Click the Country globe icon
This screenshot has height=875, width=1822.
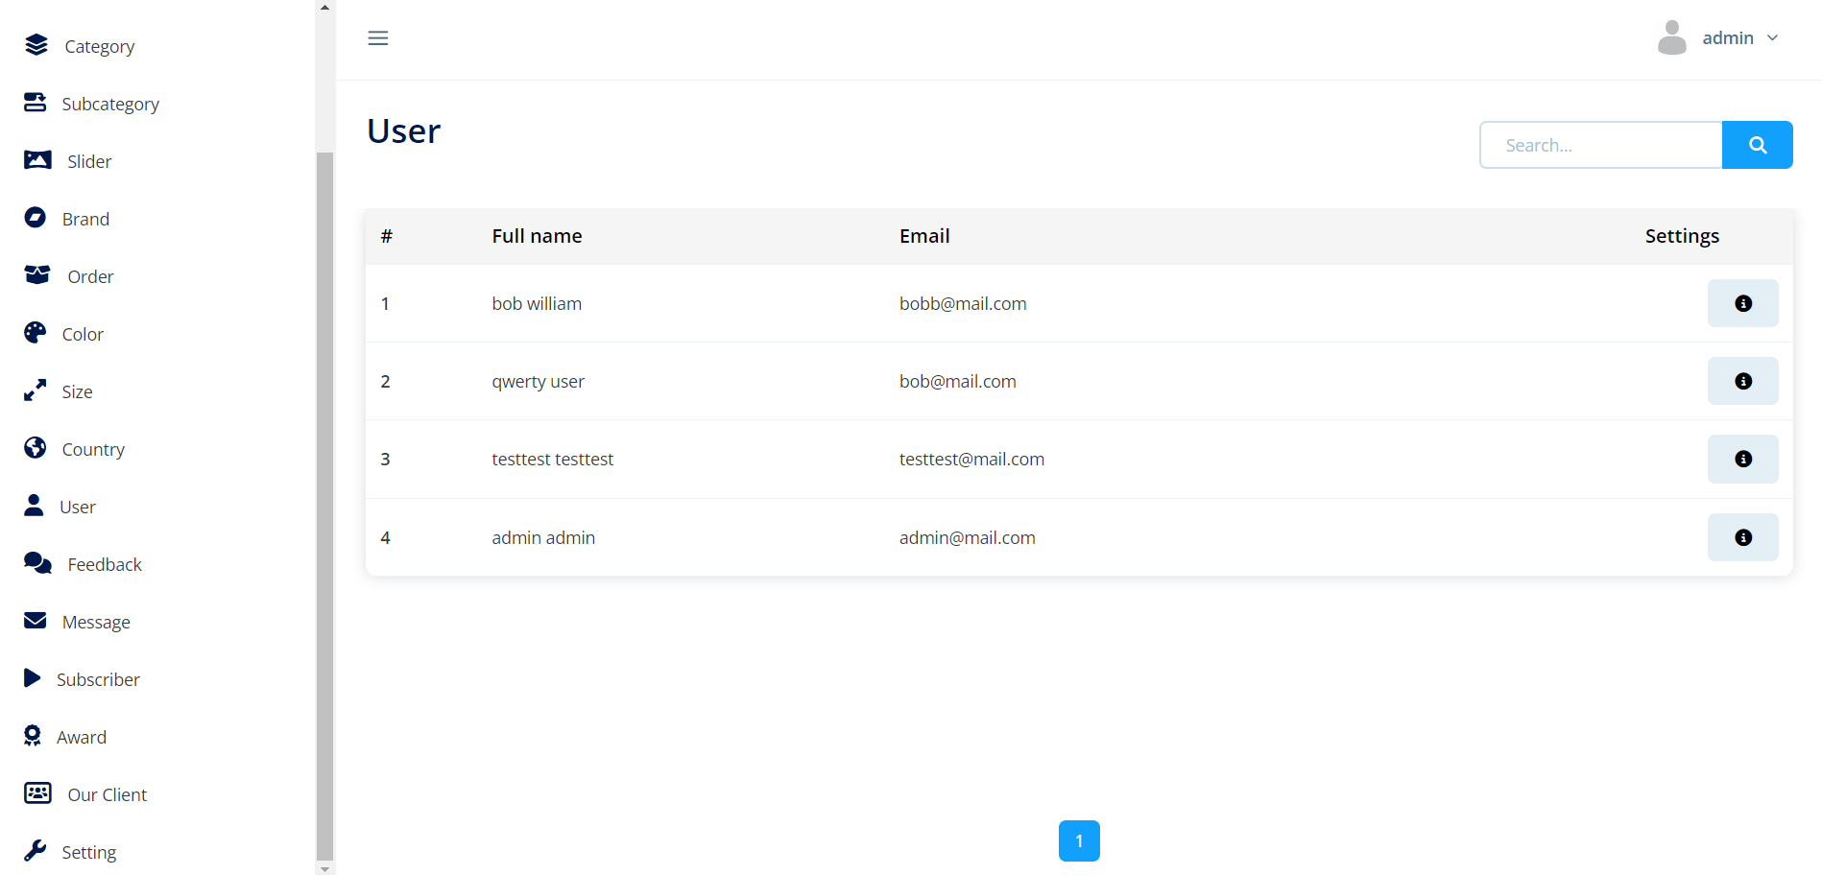[36, 448]
